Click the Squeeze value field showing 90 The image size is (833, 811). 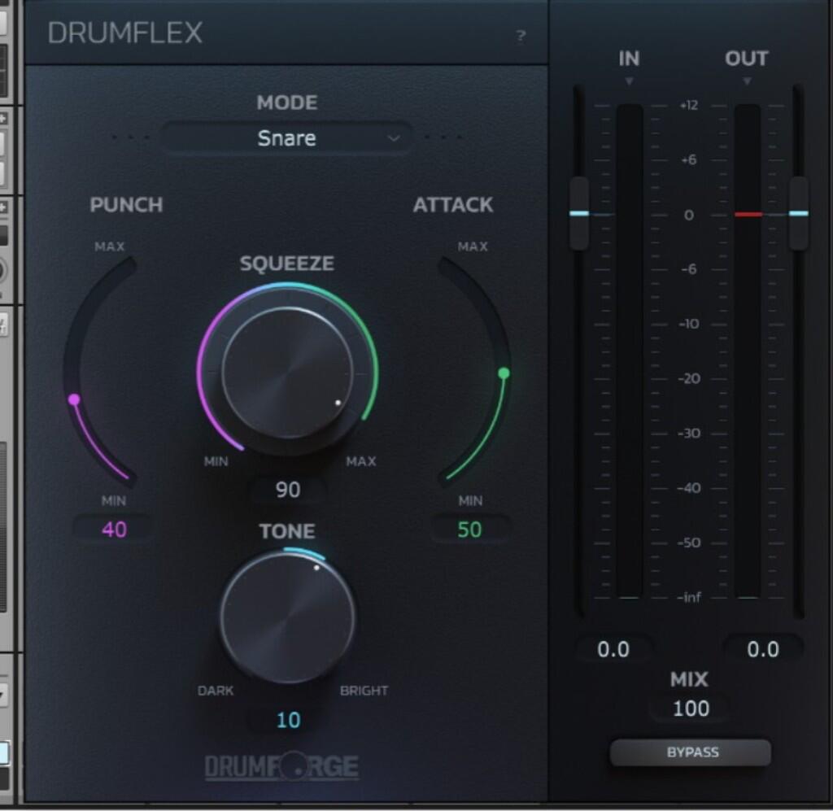coord(288,489)
